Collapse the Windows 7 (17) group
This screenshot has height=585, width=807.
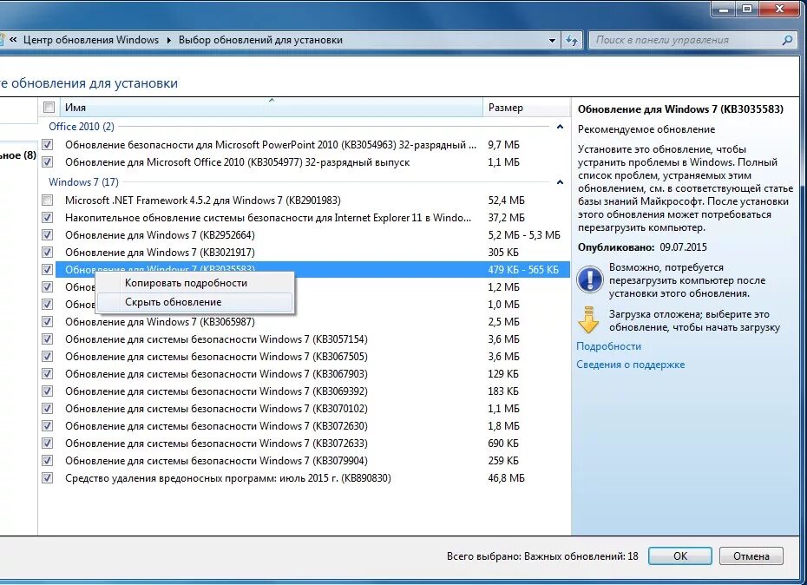(x=560, y=182)
